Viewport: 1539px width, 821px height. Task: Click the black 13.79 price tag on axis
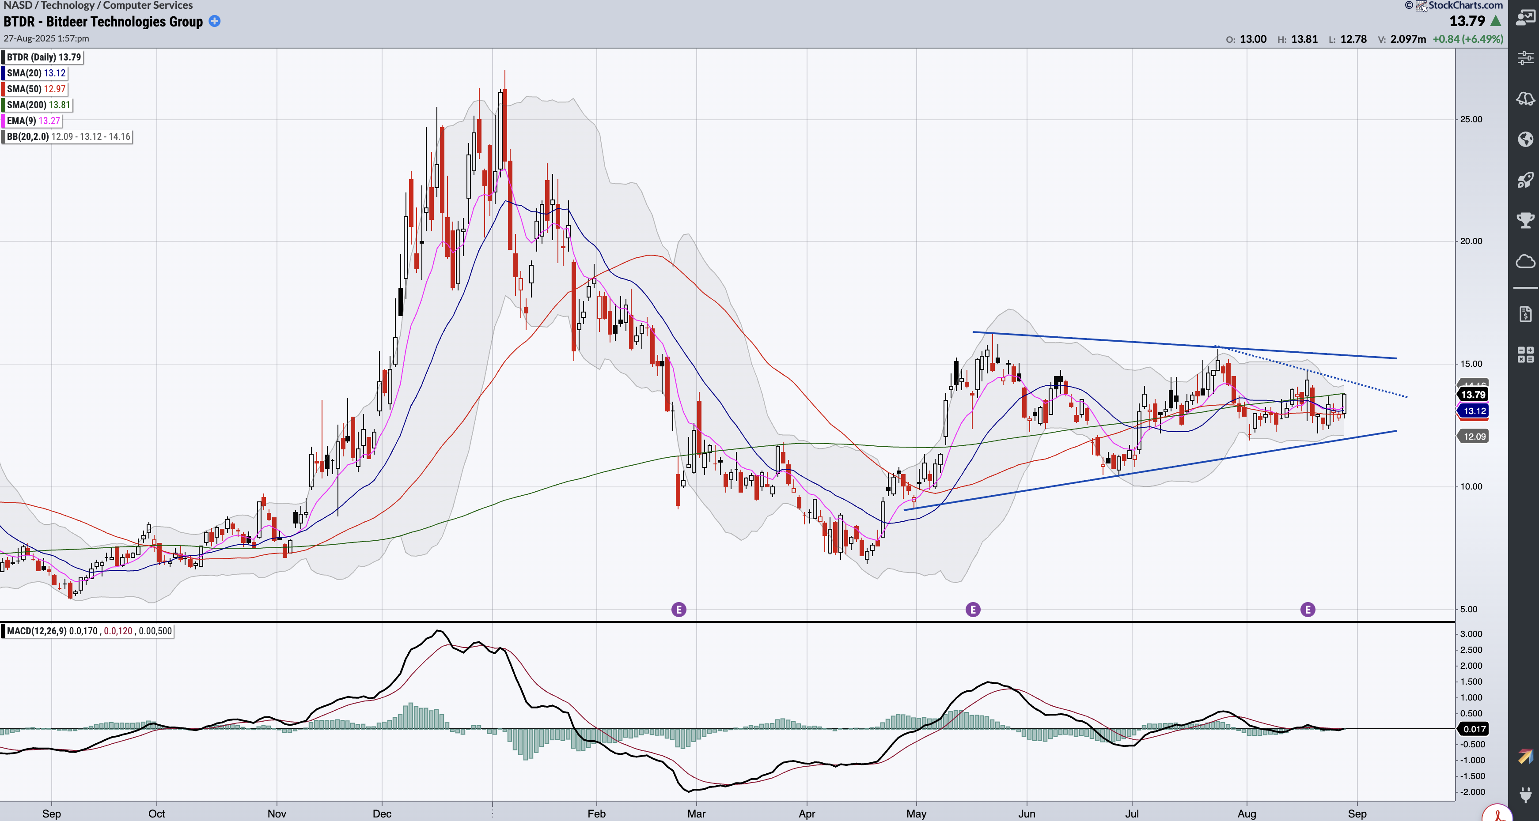1473,395
